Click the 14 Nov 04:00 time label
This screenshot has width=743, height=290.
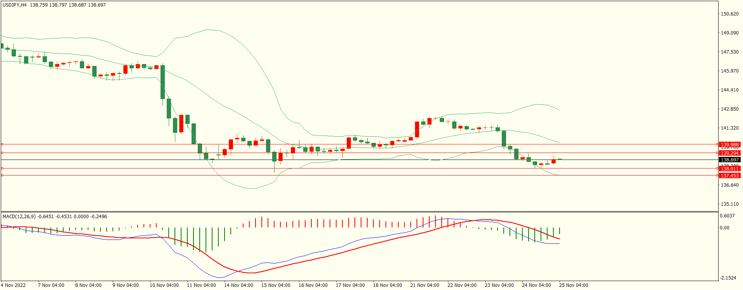(238, 285)
